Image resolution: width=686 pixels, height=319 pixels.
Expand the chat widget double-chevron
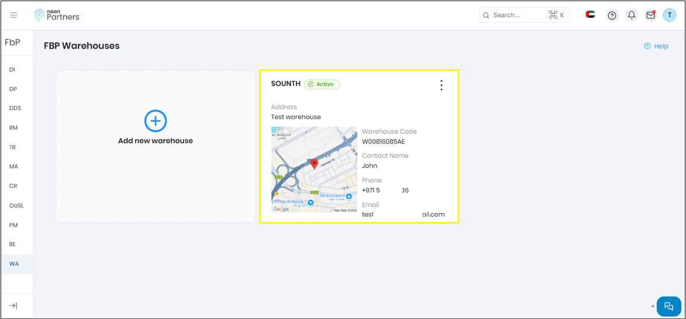653,306
